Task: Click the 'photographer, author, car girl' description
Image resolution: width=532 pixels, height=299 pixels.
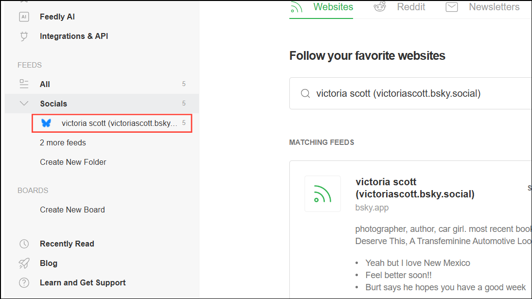Action: point(443,235)
